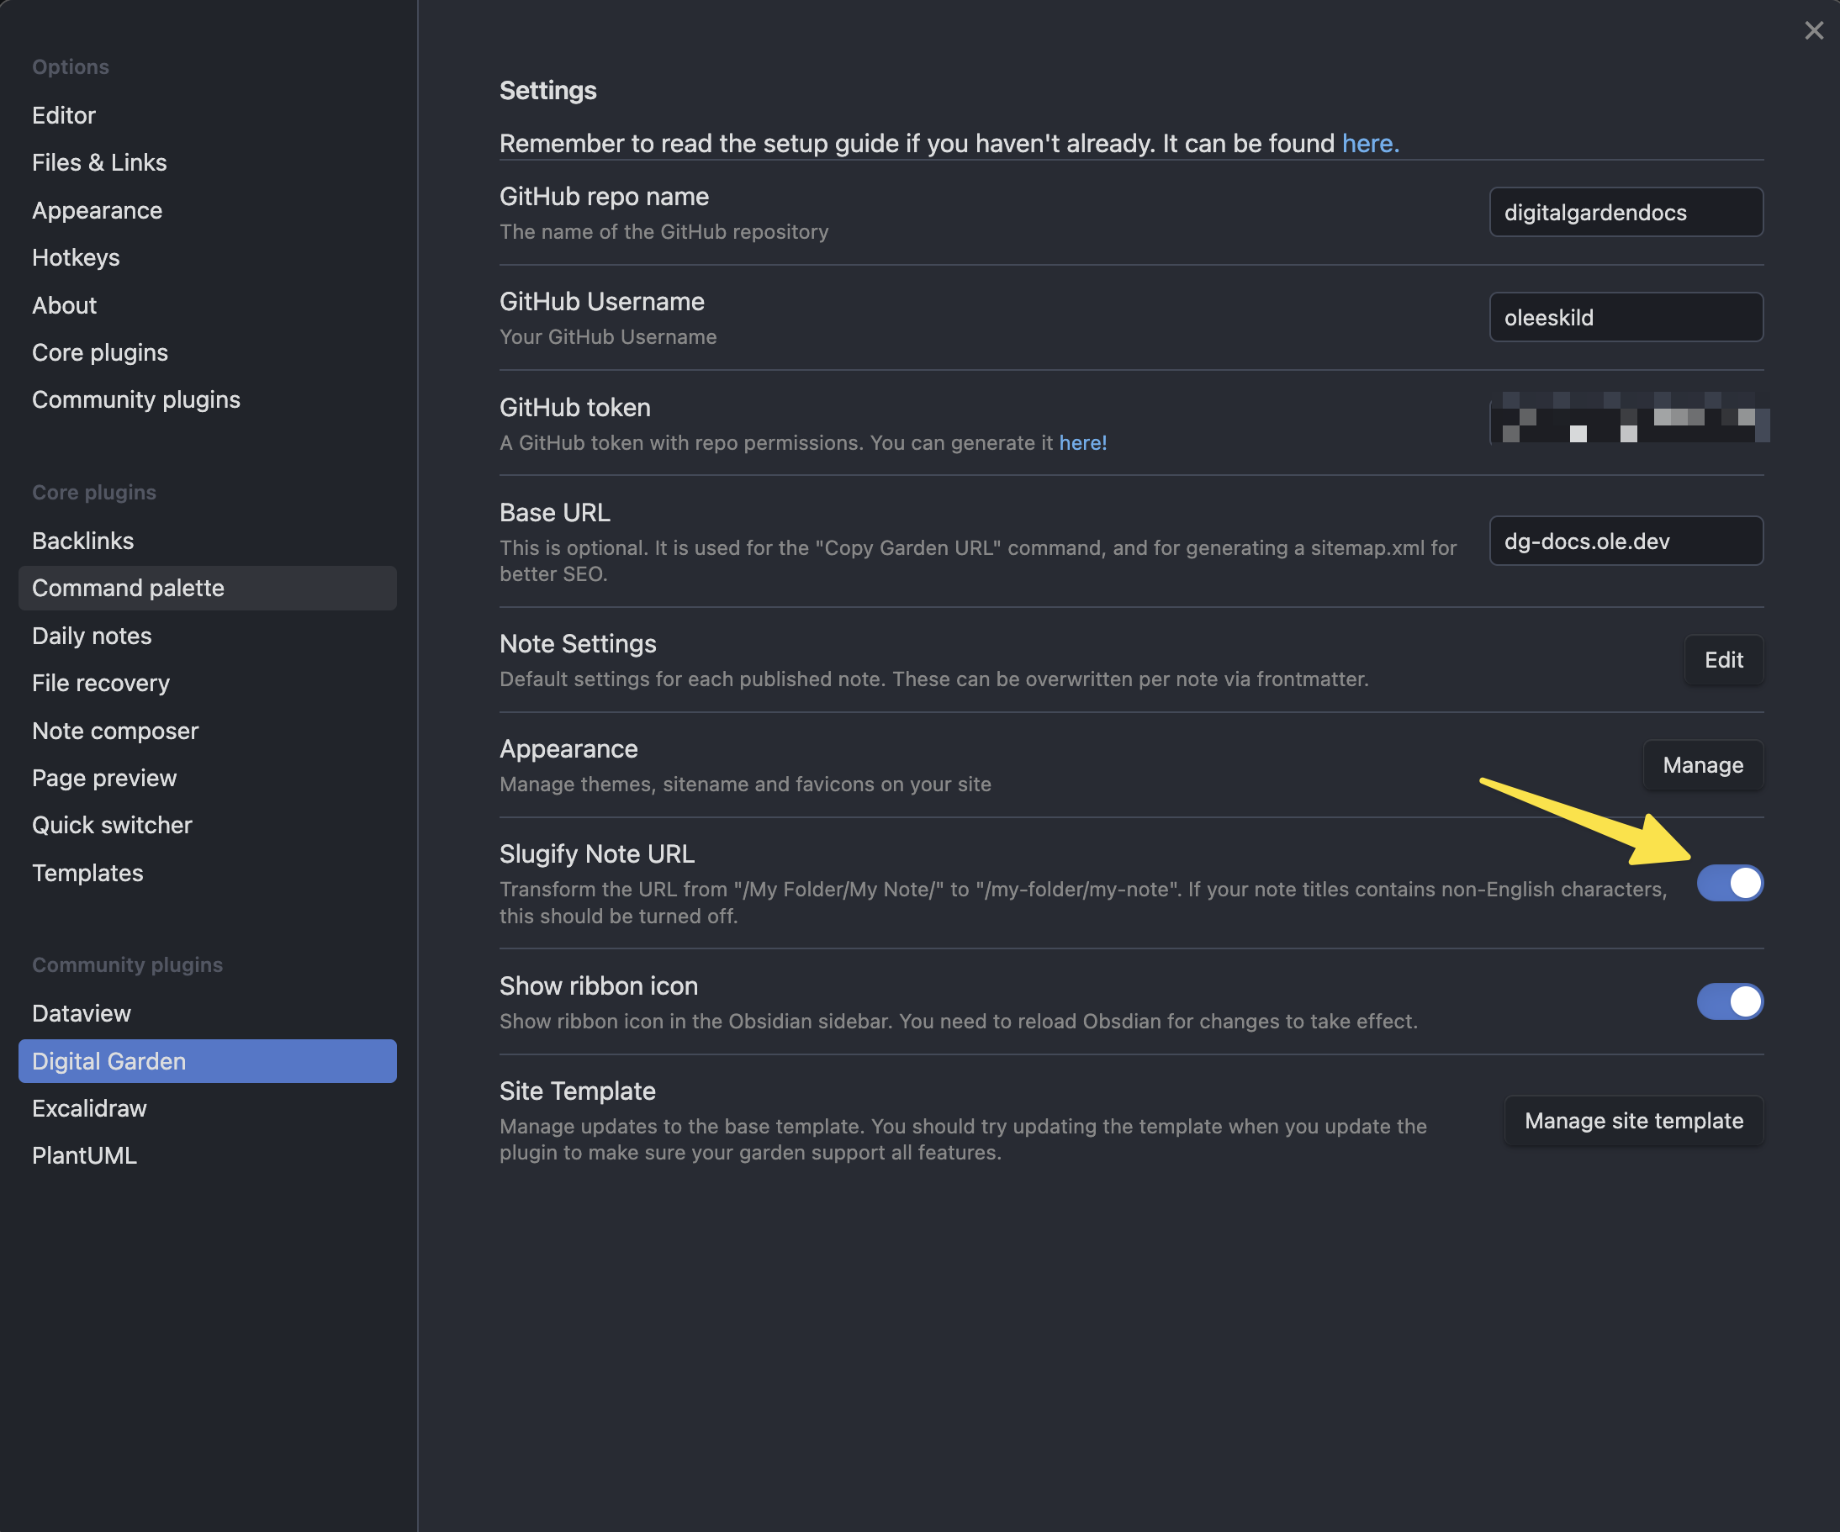The width and height of the screenshot is (1840, 1532).
Task: Close the settings window
Action: [1813, 29]
